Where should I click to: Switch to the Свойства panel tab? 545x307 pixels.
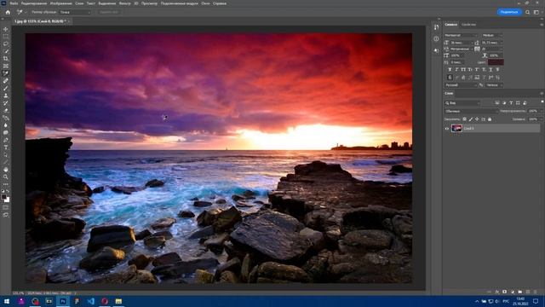pyautogui.click(x=468, y=25)
